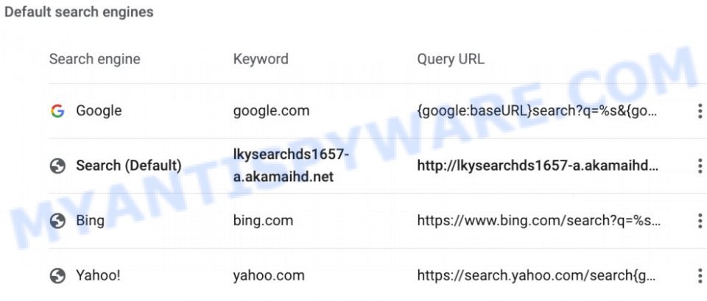The width and height of the screenshot is (707, 301).
Task: Click the http://lkysearchds1657-a.akamaihd query URL
Action: click(x=538, y=166)
